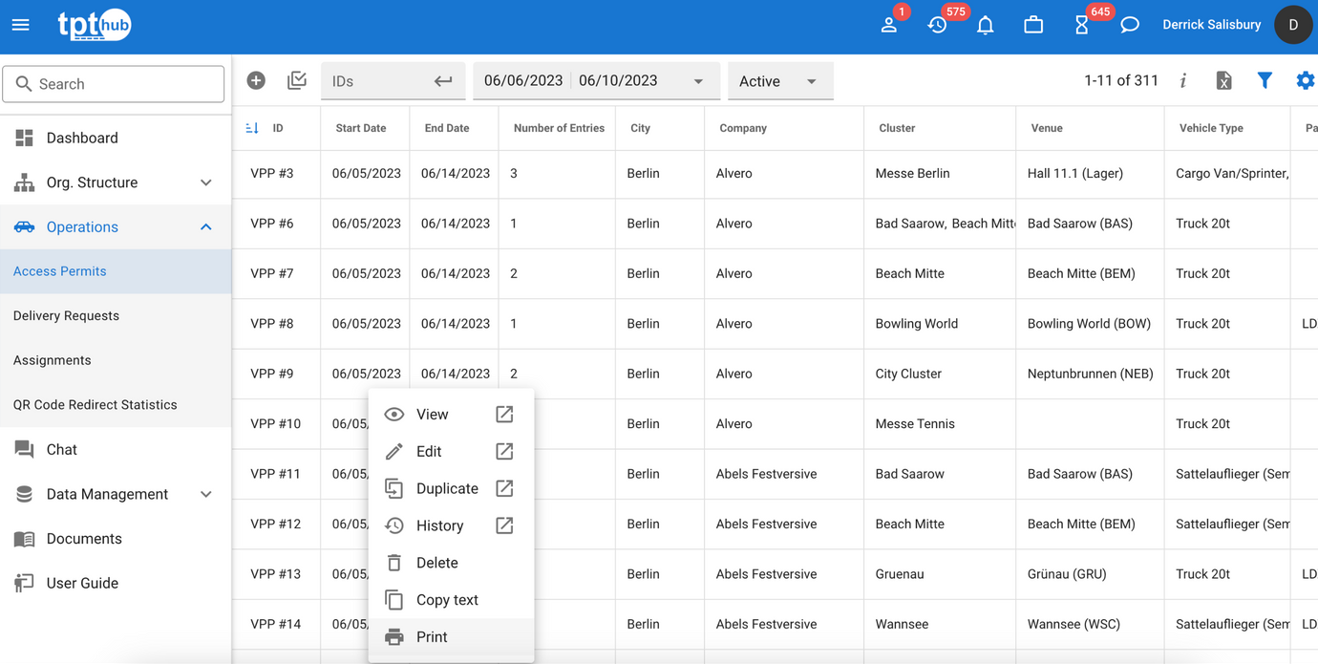1318x664 pixels.
Task: Open the notifications bell
Action: point(986,25)
